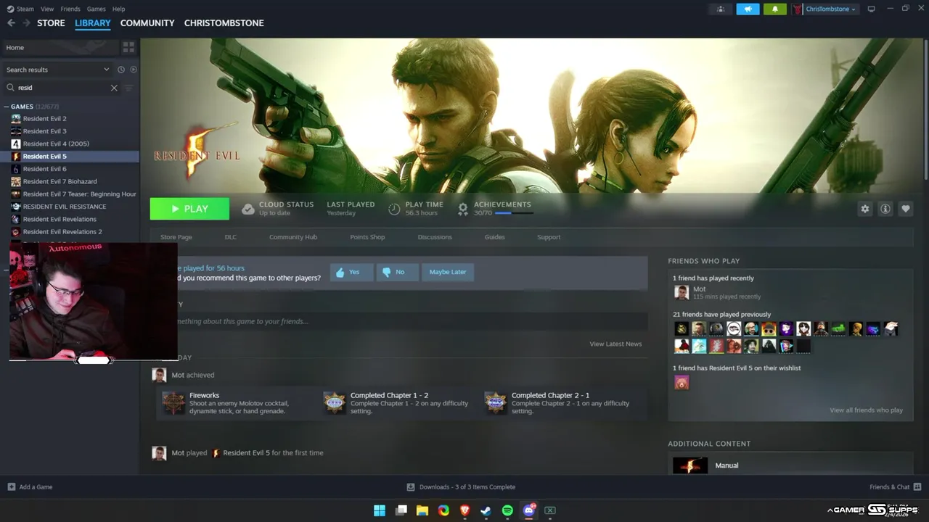
Task: Switch library to grid view icon
Action: click(128, 47)
